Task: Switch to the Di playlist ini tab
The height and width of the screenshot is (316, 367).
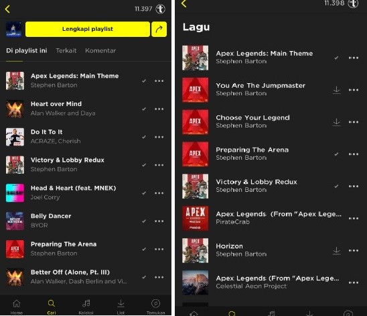Action: (x=26, y=50)
